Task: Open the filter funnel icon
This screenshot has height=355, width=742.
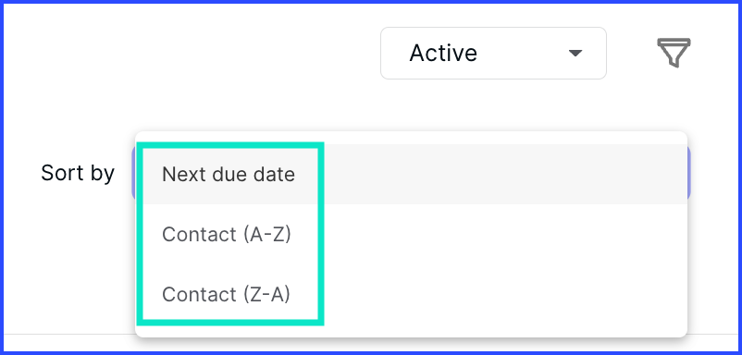Action: click(674, 53)
